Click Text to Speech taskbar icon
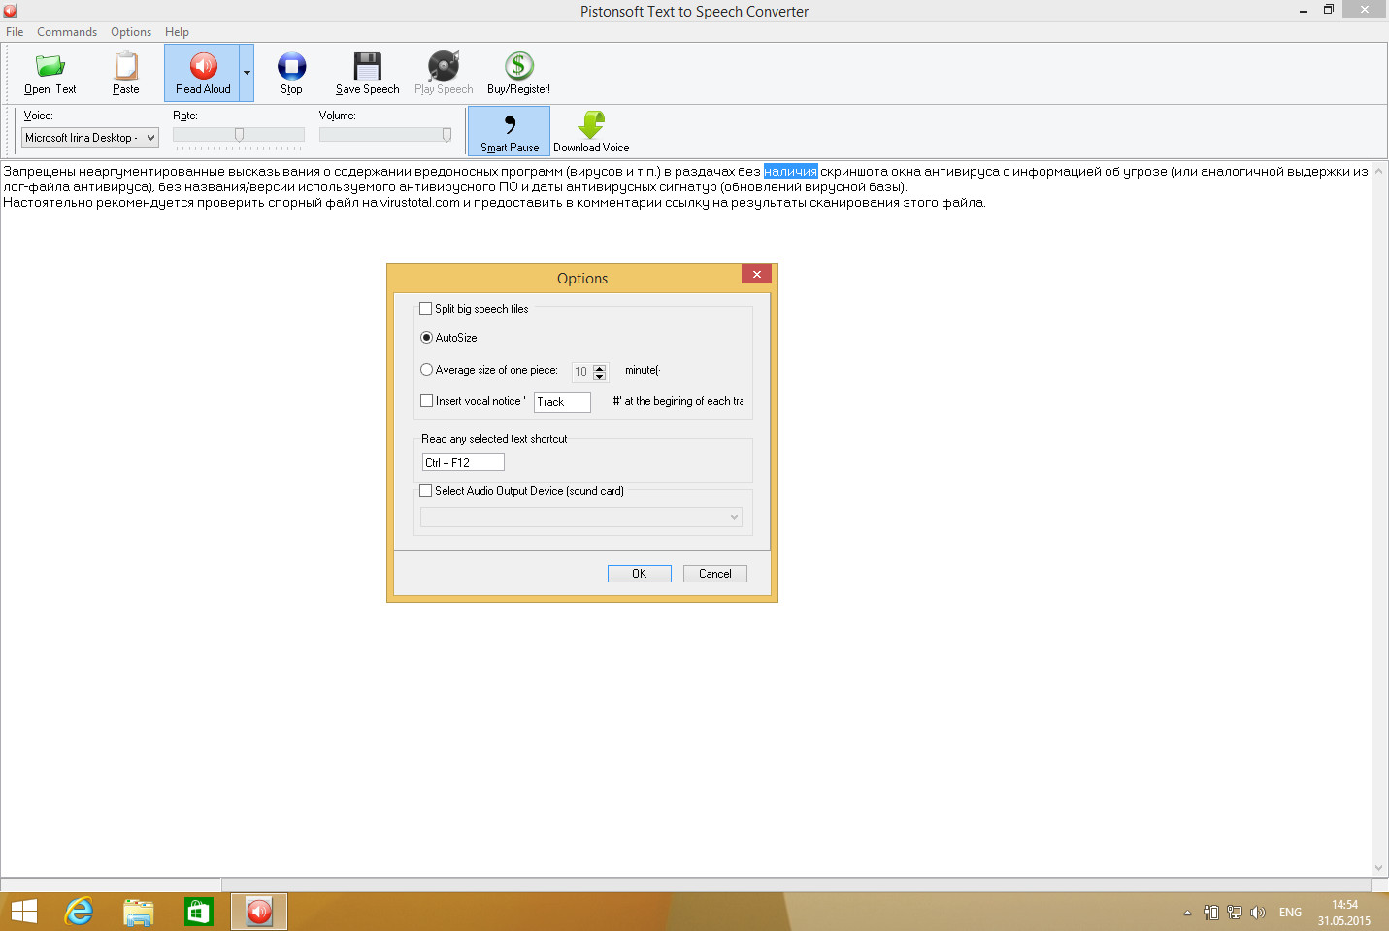This screenshot has height=931, width=1389. (259, 912)
